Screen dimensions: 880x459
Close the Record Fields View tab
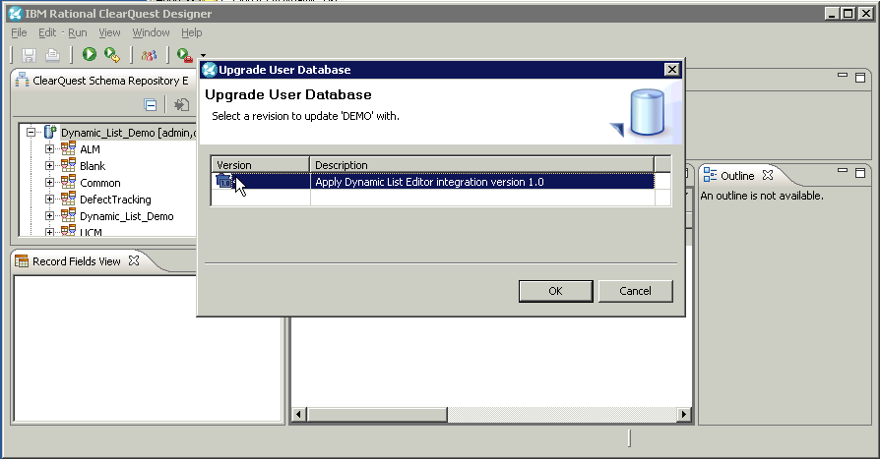pos(134,260)
